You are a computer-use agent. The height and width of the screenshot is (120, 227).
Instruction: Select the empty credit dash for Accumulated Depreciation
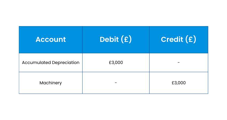click(179, 63)
